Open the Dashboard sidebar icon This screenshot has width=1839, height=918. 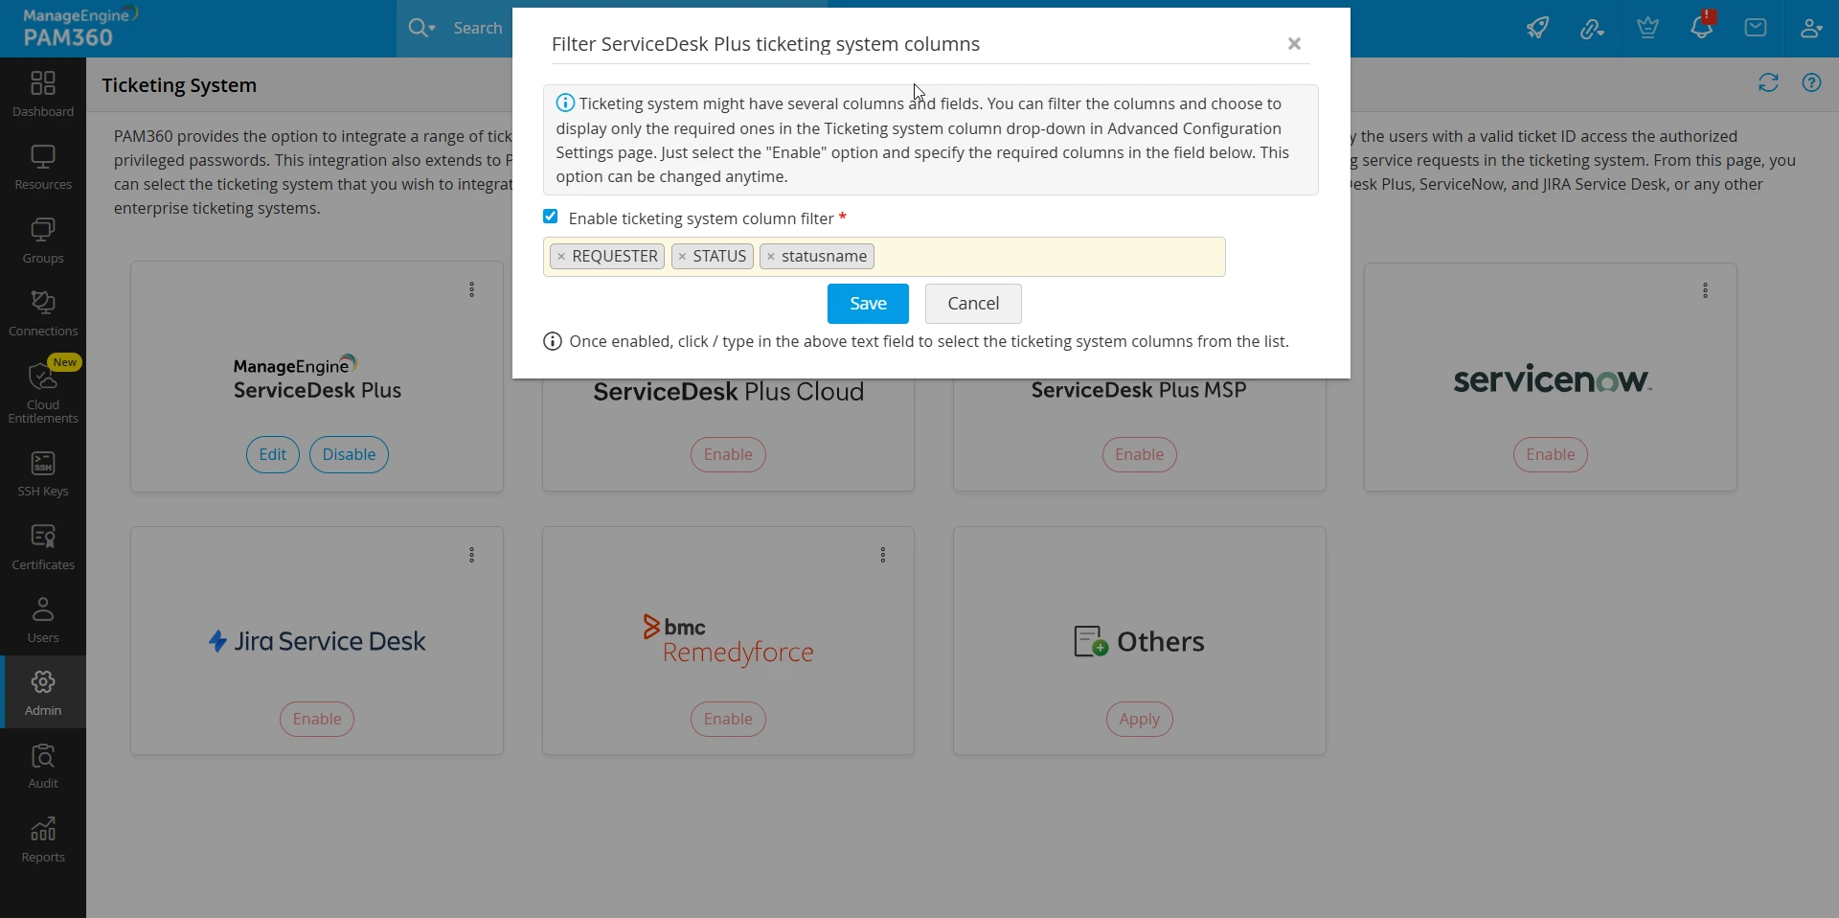coord(41,92)
